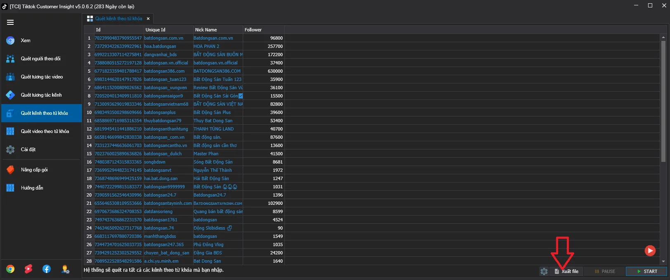Select the Unique Id dangvanhai_bds
The image size is (670, 280).
tap(168, 55)
